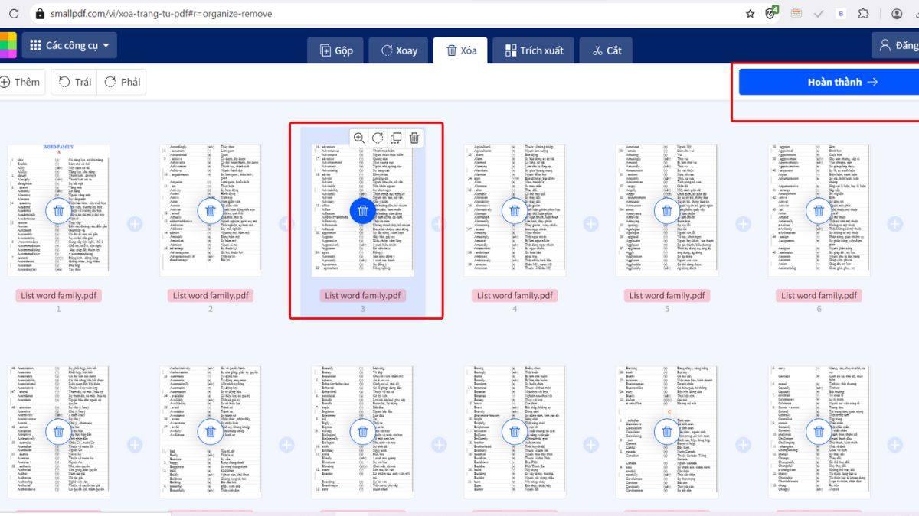Viewport: 919px width, 516px height.
Task: Click the Thêm add files button
Action: click(20, 82)
